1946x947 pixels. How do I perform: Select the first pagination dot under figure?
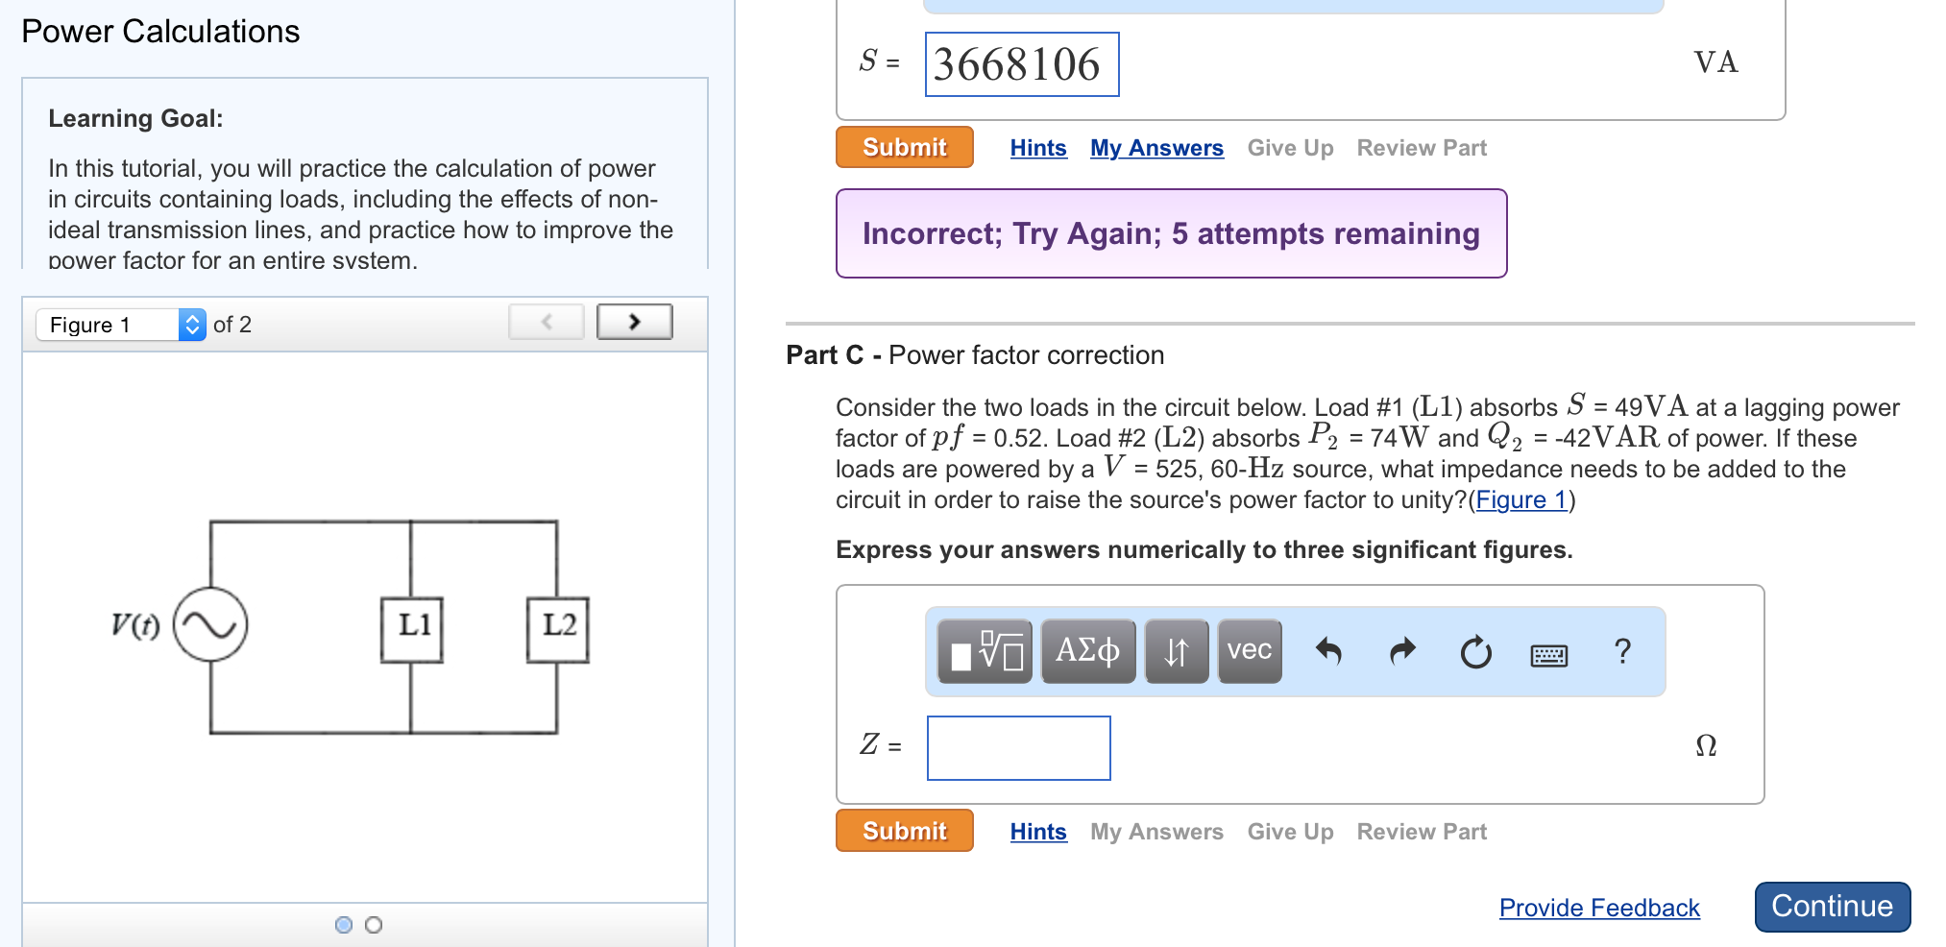coord(343,925)
